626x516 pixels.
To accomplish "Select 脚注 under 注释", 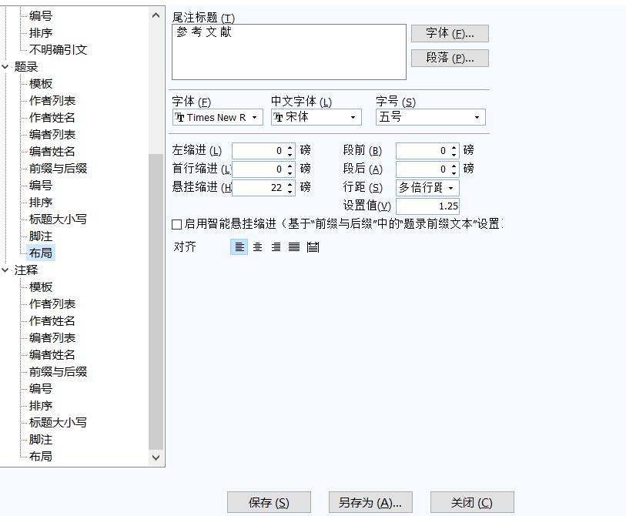I will pyautogui.click(x=41, y=439).
